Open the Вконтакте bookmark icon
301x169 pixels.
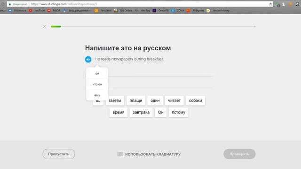click(x=10, y=10)
